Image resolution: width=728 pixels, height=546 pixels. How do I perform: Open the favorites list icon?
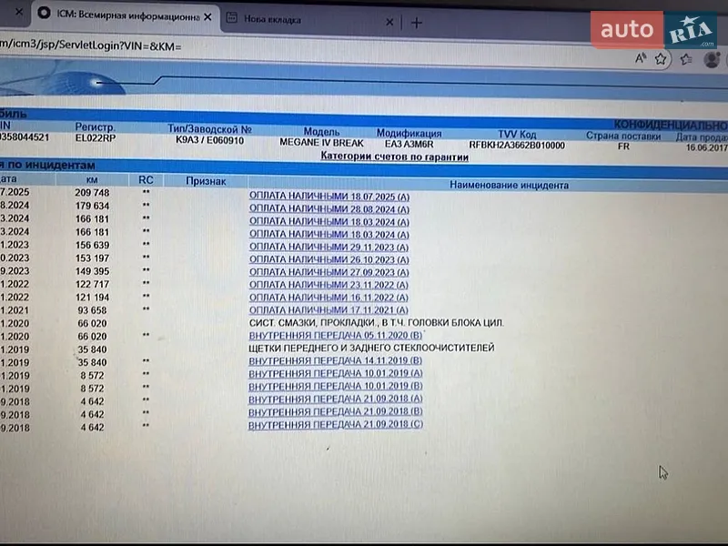tap(686, 59)
